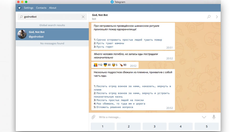Click option 'Пусть тушат шаманы'
Screen dimensions: 236x132
110,43
